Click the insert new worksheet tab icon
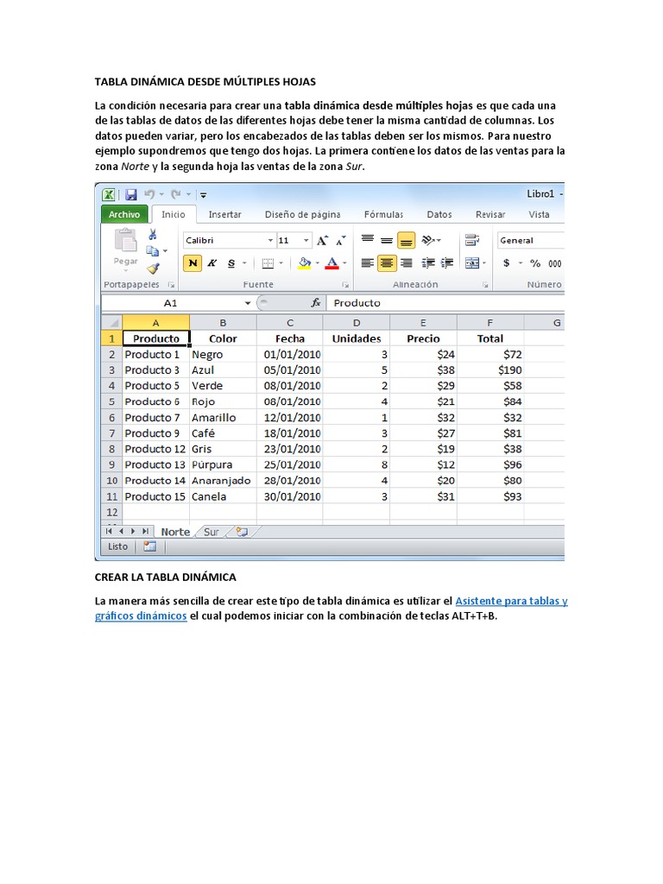Viewport: 663px width, 884px height. pyautogui.click(x=242, y=532)
